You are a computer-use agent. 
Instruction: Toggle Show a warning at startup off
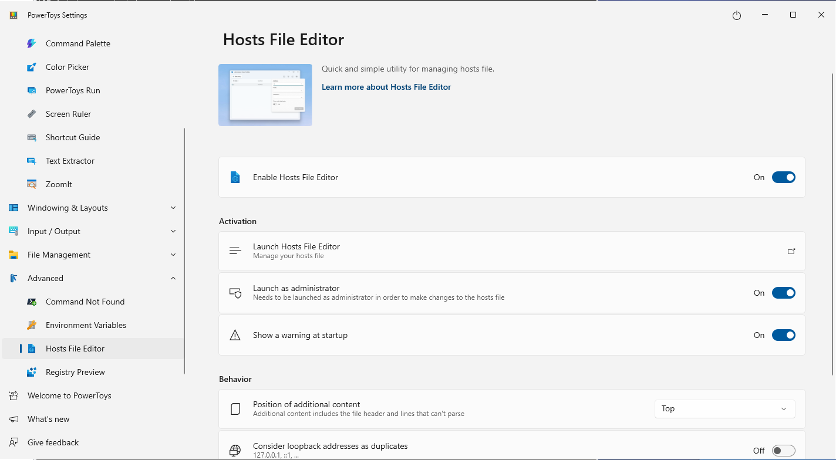click(x=784, y=335)
